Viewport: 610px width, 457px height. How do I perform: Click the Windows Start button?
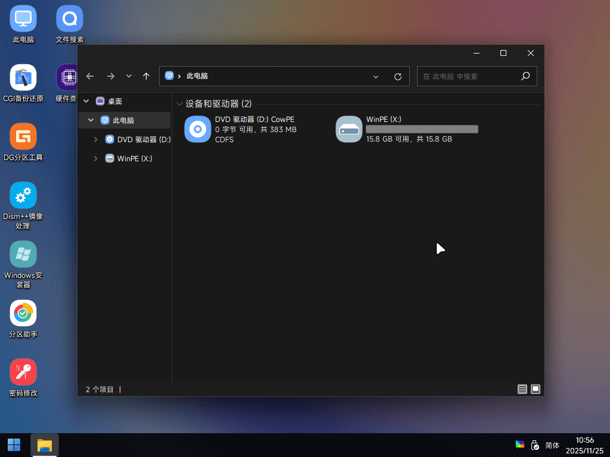(x=14, y=445)
